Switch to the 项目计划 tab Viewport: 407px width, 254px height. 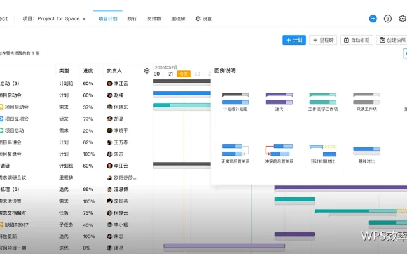(108, 18)
